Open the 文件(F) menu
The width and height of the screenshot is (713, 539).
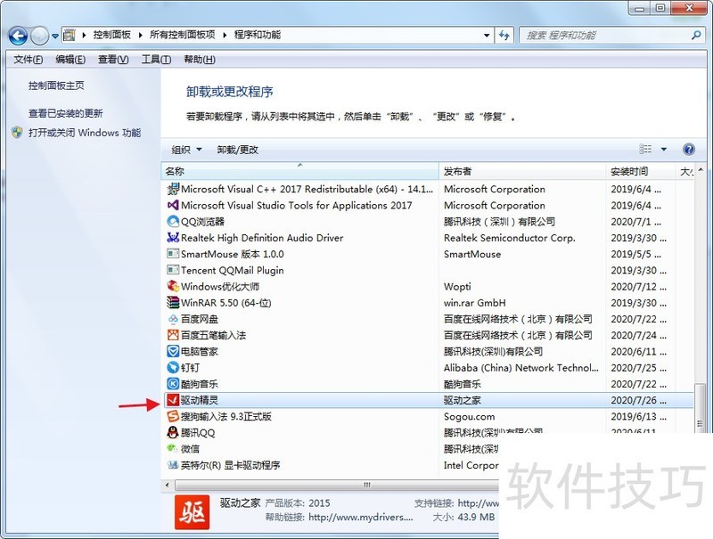[29, 60]
